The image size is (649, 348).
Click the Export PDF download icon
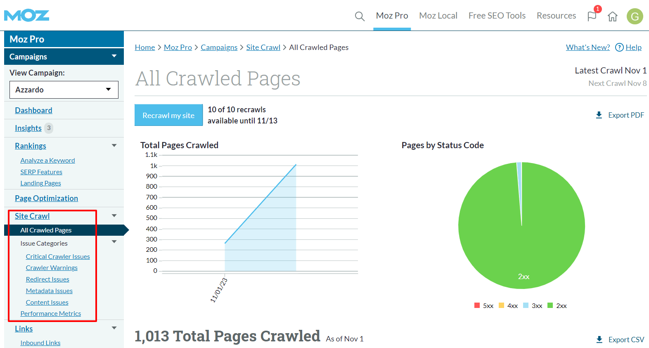[x=599, y=115]
